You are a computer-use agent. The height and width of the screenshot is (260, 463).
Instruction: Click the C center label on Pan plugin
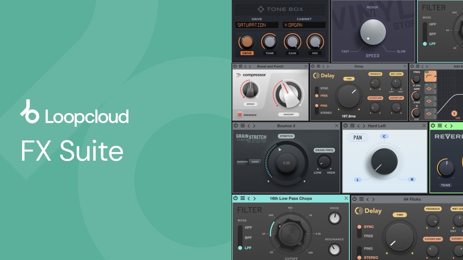click(x=385, y=136)
